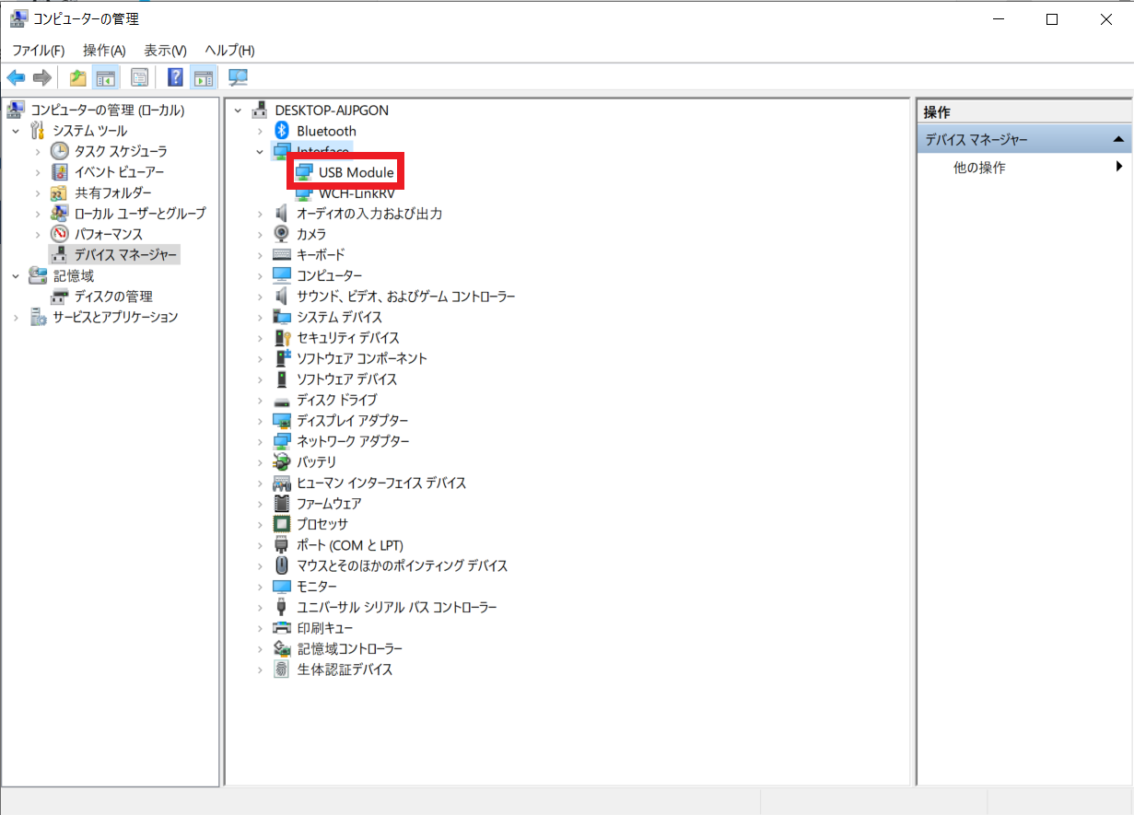Screen dimensions: 1134x815
Task: Select ディスクの管理 in the left tree
Action: (x=113, y=297)
